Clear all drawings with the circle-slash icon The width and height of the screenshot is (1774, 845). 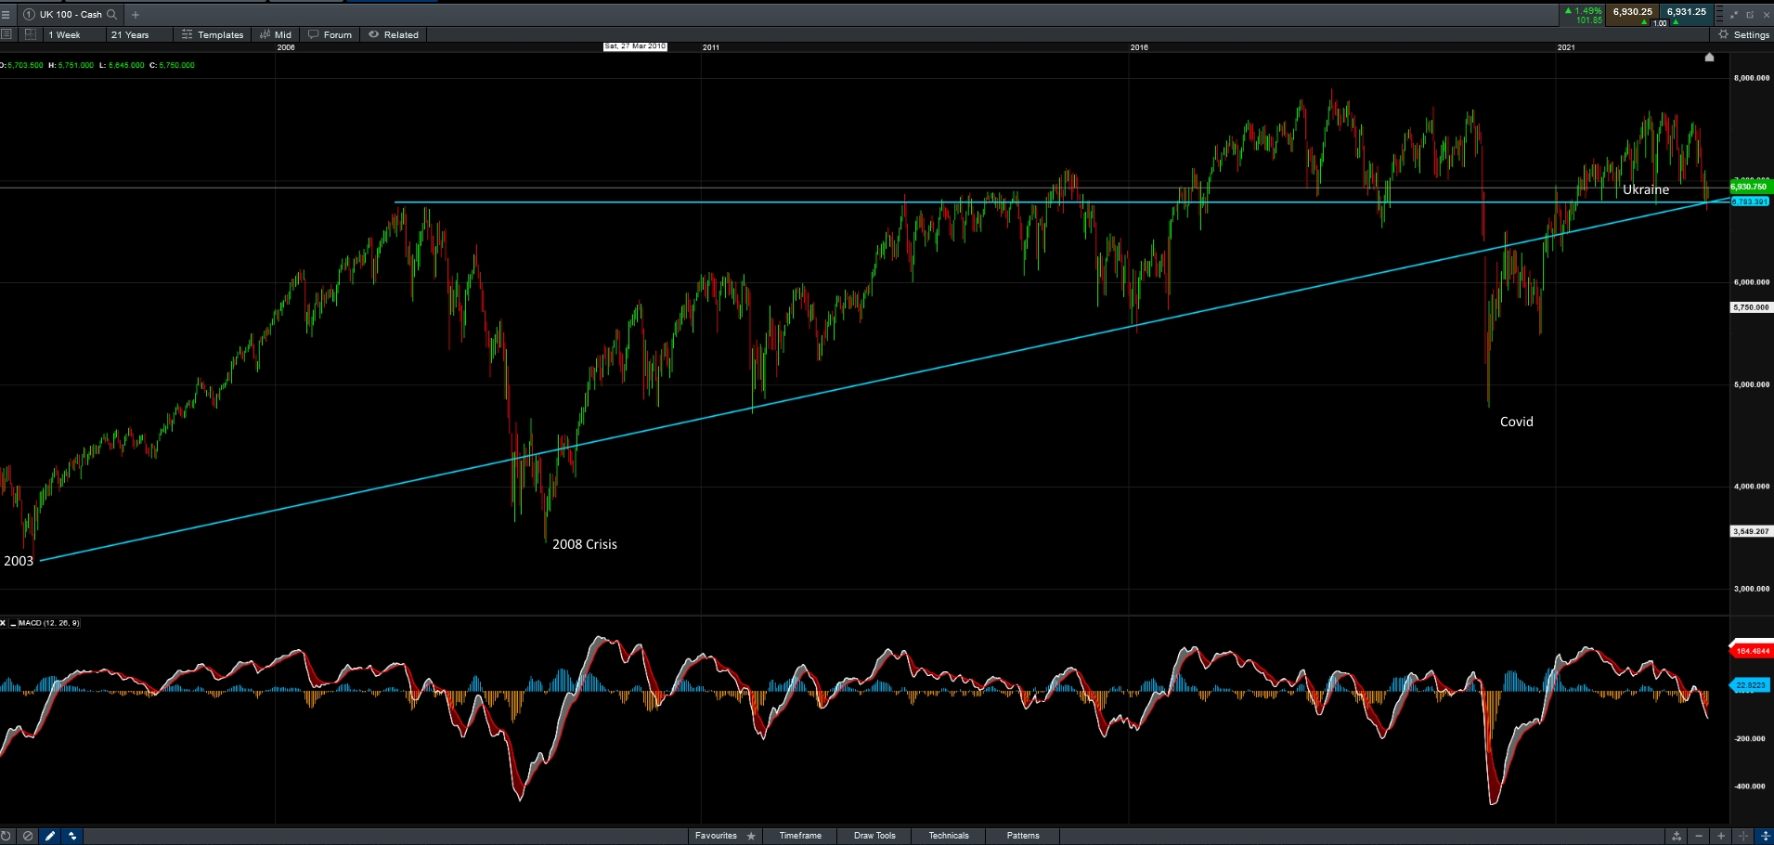[28, 836]
